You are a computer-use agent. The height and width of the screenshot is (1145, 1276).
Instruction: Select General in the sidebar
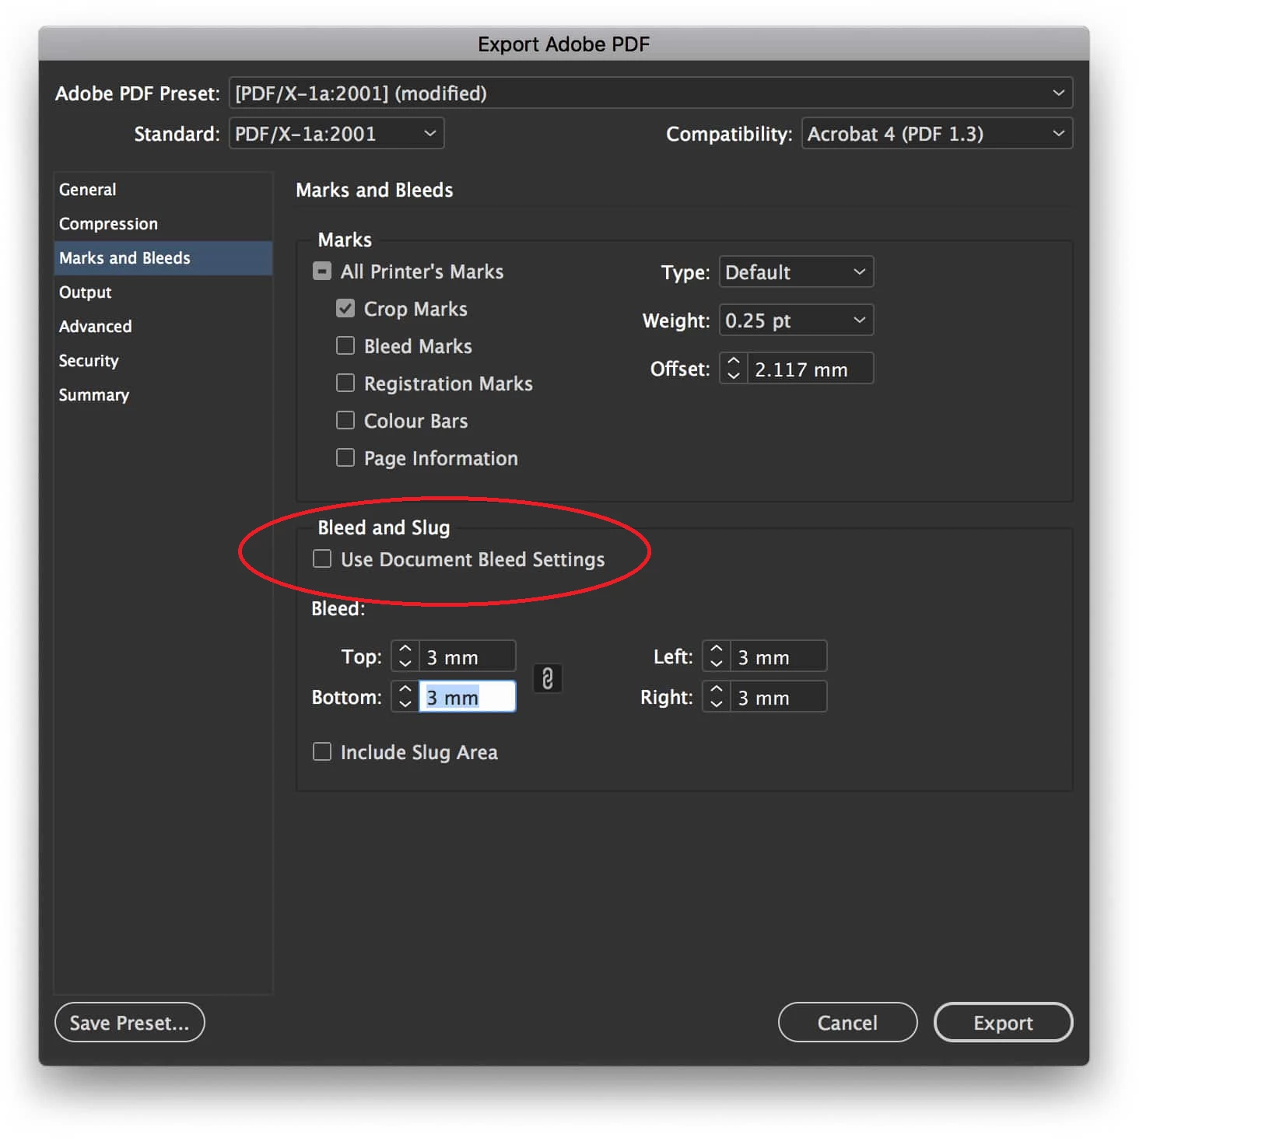163,190
